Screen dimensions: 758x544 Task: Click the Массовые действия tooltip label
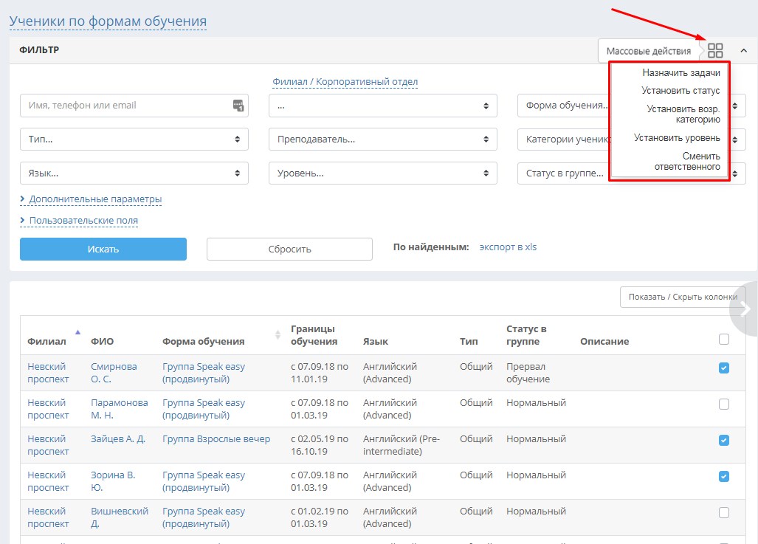(648, 51)
